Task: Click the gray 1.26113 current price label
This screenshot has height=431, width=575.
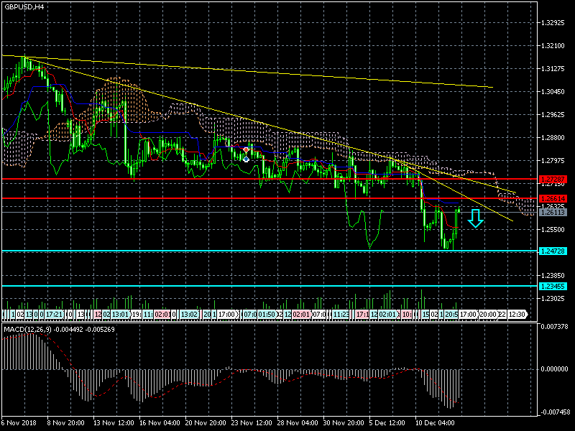Action: point(553,213)
